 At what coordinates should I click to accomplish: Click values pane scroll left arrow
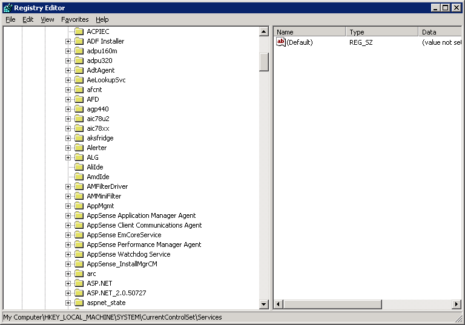(278, 304)
